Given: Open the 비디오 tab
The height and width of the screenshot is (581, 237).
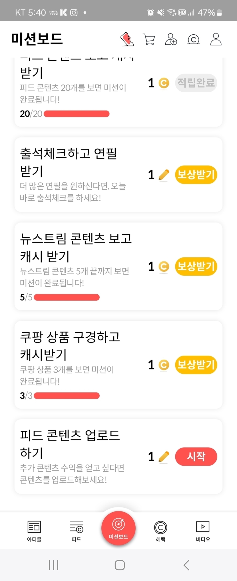Looking at the screenshot, I should coord(203,531).
